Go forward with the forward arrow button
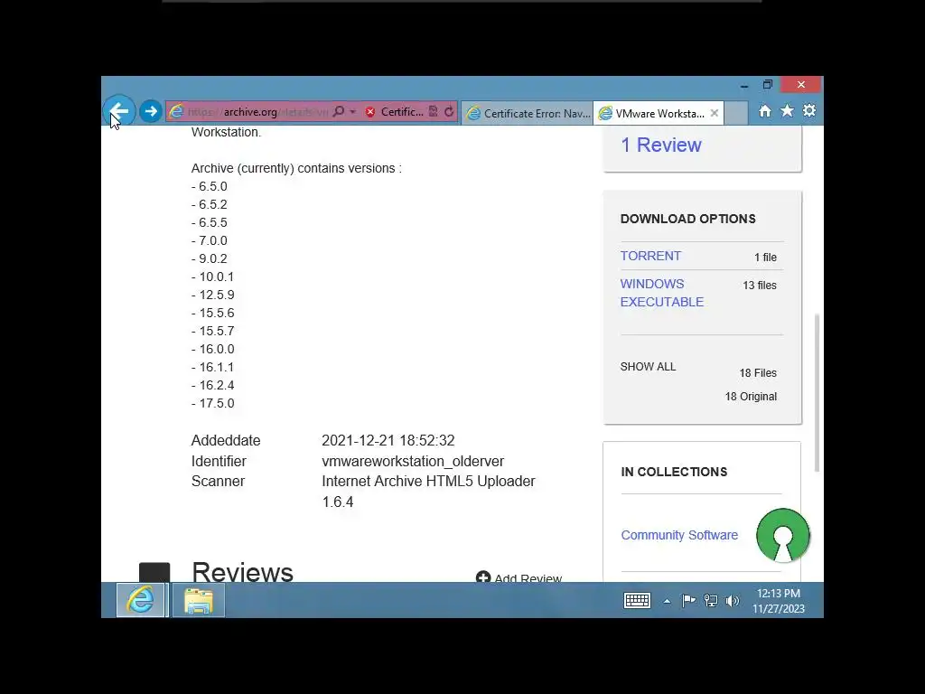Image resolution: width=925 pixels, height=694 pixels. [x=151, y=111]
